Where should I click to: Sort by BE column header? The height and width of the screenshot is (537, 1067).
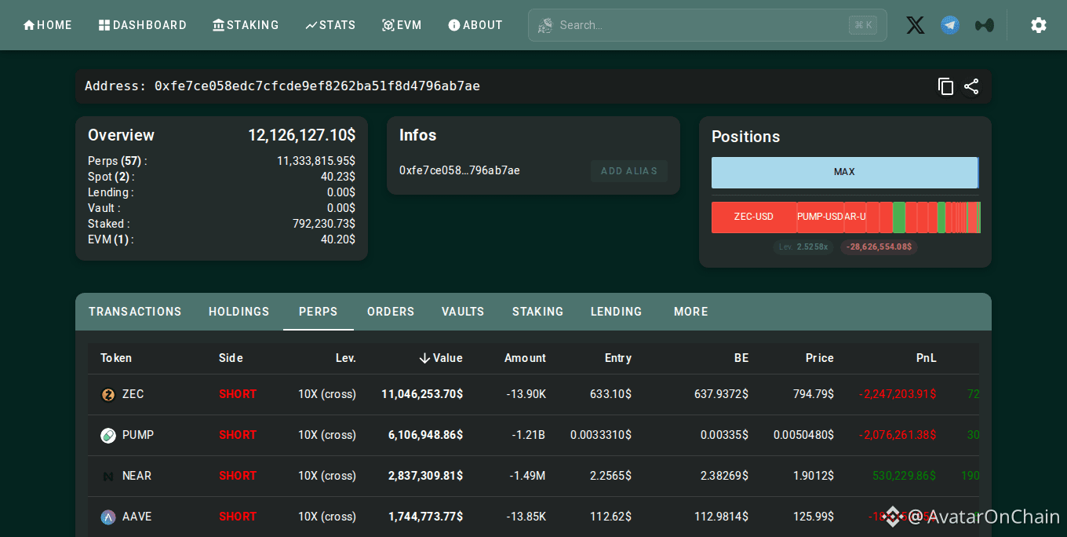click(x=741, y=358)
